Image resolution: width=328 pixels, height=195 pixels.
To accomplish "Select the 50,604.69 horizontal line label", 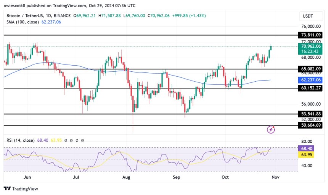I will (310, 125).
